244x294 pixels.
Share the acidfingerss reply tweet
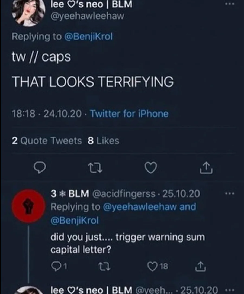coord(199,267)
